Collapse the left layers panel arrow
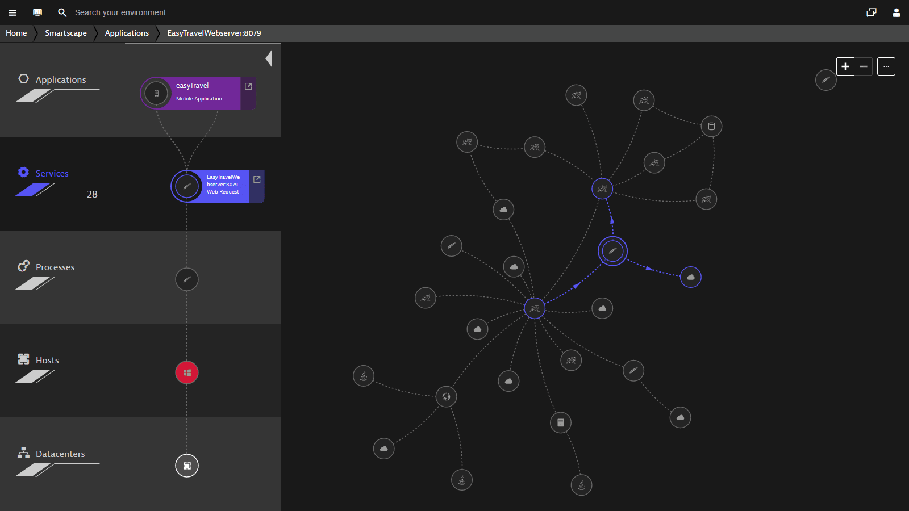 click(x=269, y=58)
